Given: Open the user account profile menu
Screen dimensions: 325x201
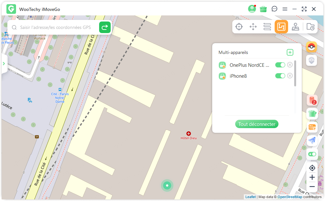Looking at the screenshot, I should tap(252, 9).
